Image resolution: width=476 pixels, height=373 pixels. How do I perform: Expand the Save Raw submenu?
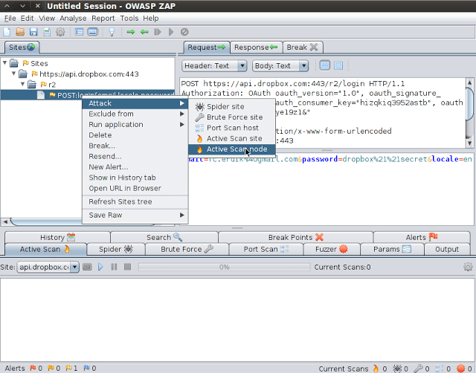135,215
